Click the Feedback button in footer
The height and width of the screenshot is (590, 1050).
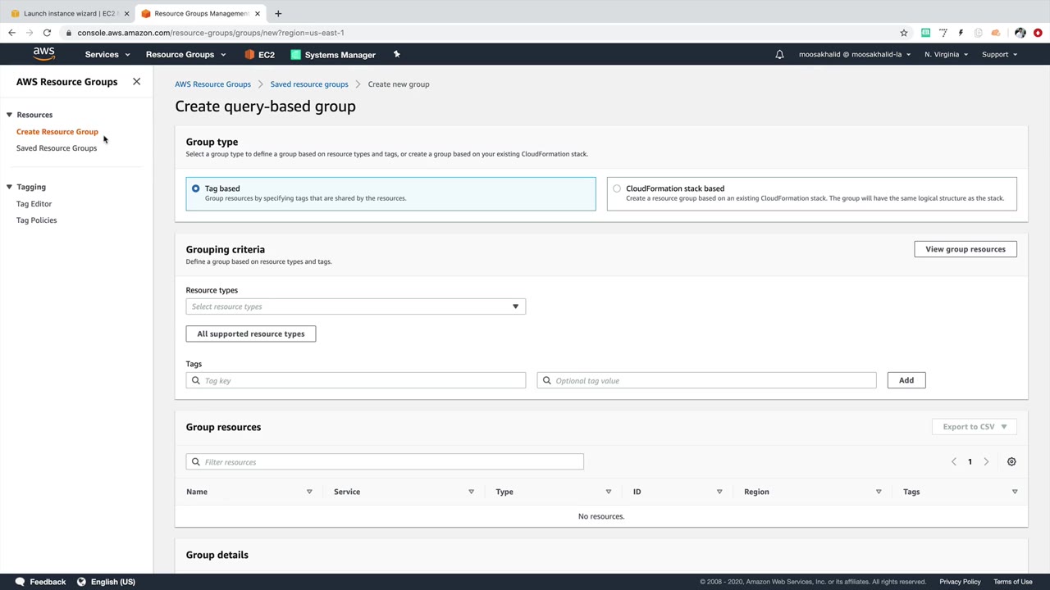click(x=40, y=582)
